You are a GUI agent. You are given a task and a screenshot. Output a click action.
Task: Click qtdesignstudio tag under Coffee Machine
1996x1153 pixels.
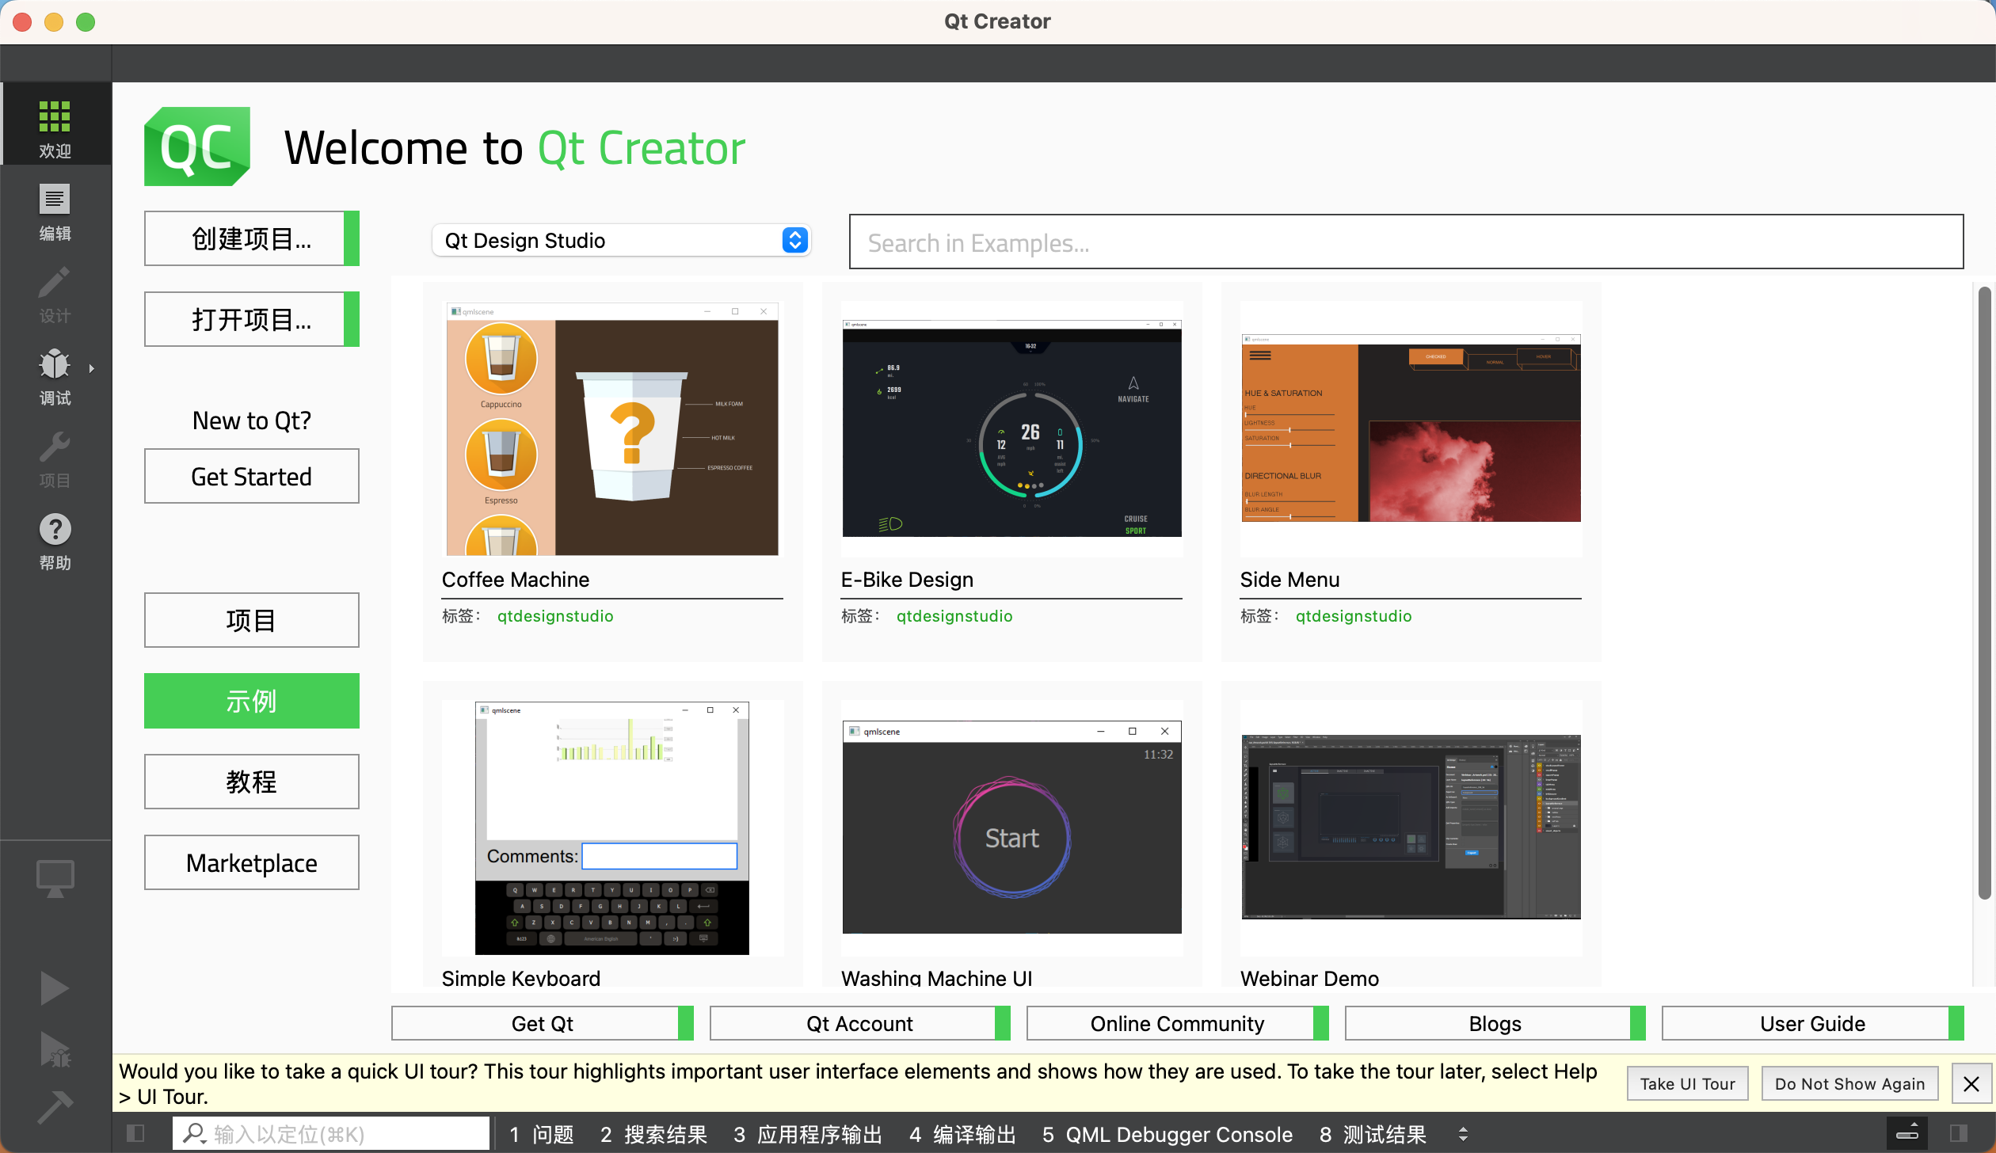555,616
